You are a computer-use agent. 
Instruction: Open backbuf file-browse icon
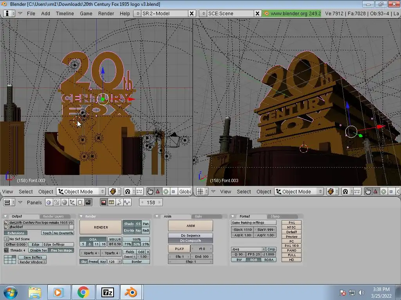pos(6,227)
